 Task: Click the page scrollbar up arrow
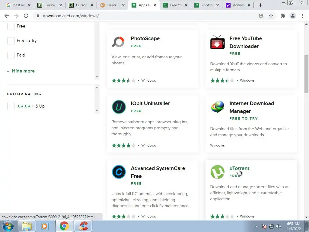pos(306,24)
